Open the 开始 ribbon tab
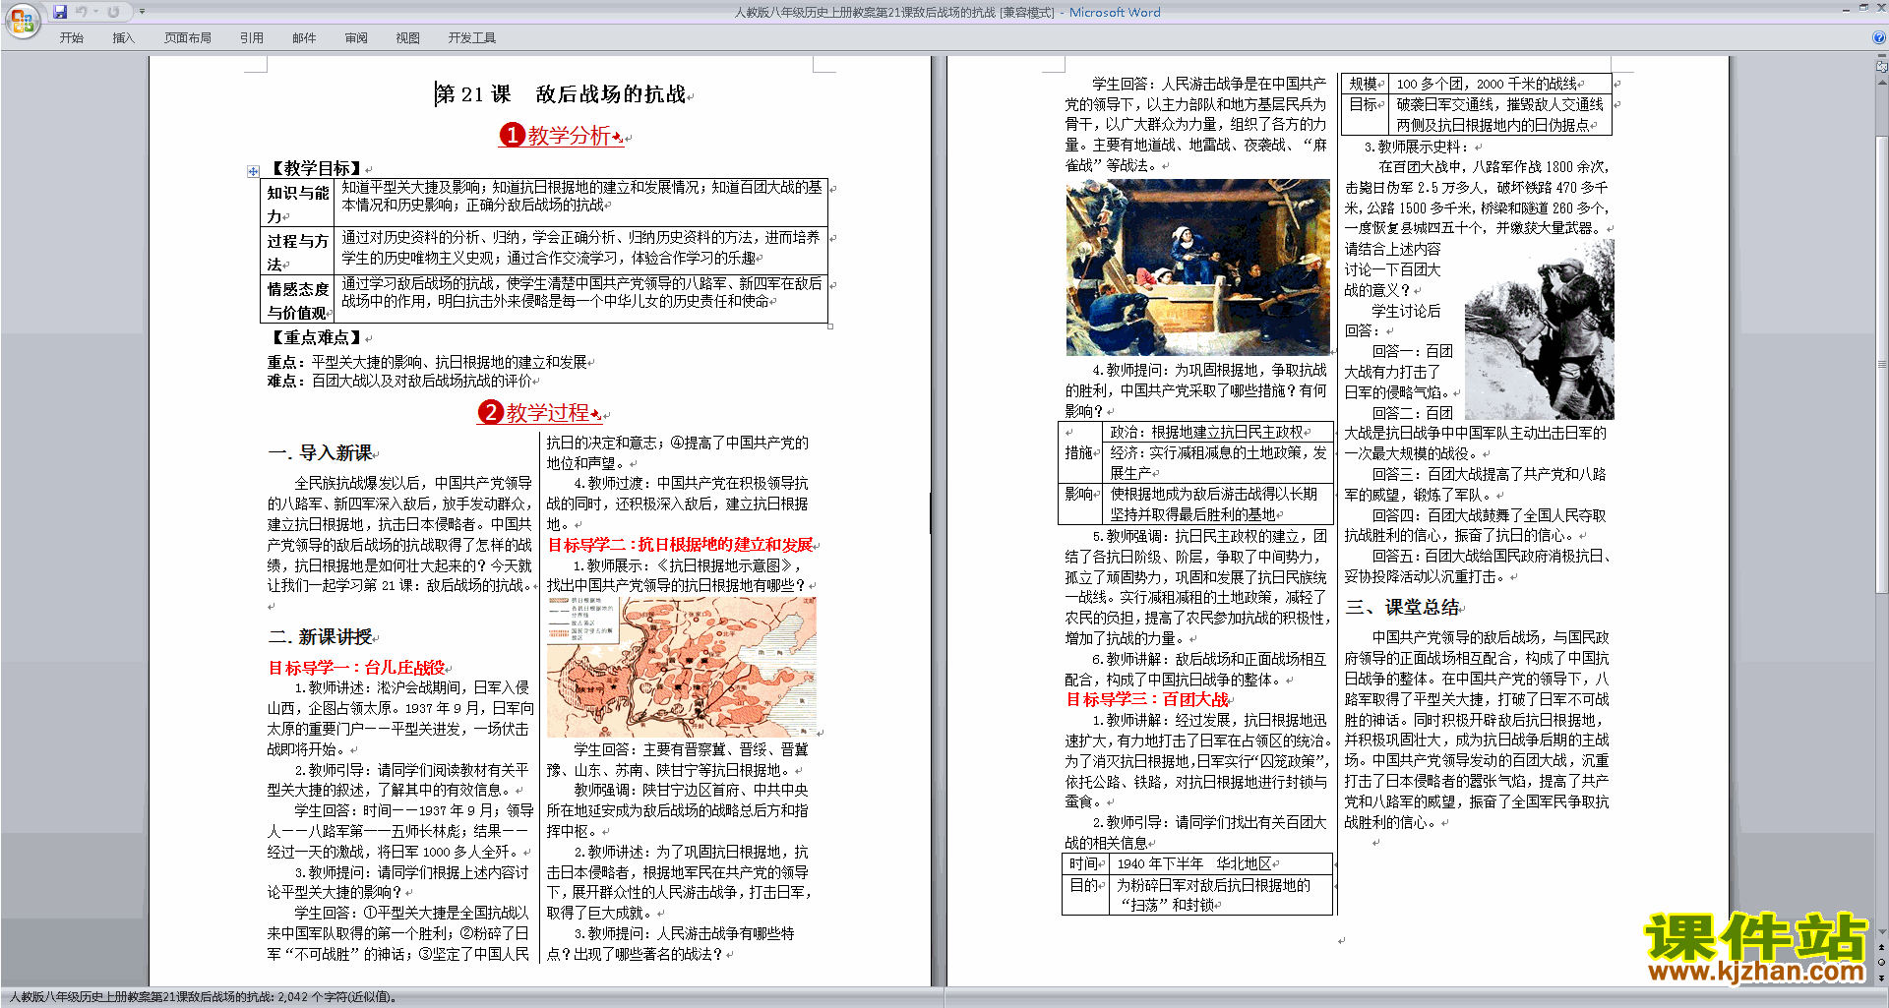The image size is (1889, 1008). click(72, 38)
